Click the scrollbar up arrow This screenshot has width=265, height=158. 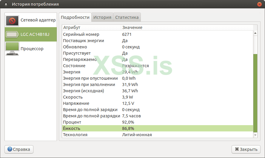pyautogui.click(x=255, y=33)
